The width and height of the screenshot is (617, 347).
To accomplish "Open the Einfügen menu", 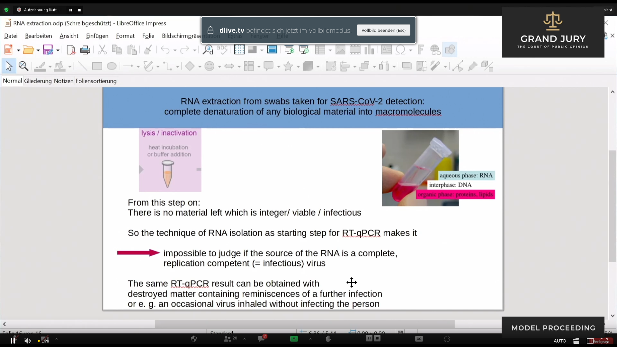I will 97,36.
